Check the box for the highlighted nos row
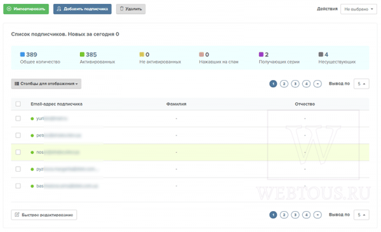Image resolution: width=381 pixels, height=232 pixels. click(18, 153)
